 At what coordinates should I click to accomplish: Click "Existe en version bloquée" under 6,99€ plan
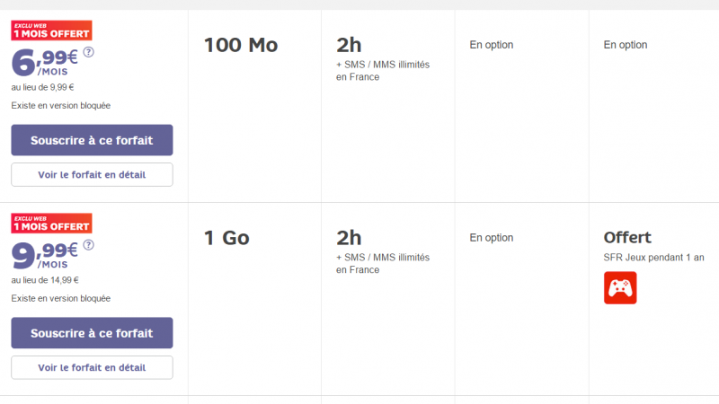[61, 105]
